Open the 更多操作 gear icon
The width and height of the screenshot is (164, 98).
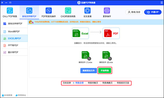[107, 11]
